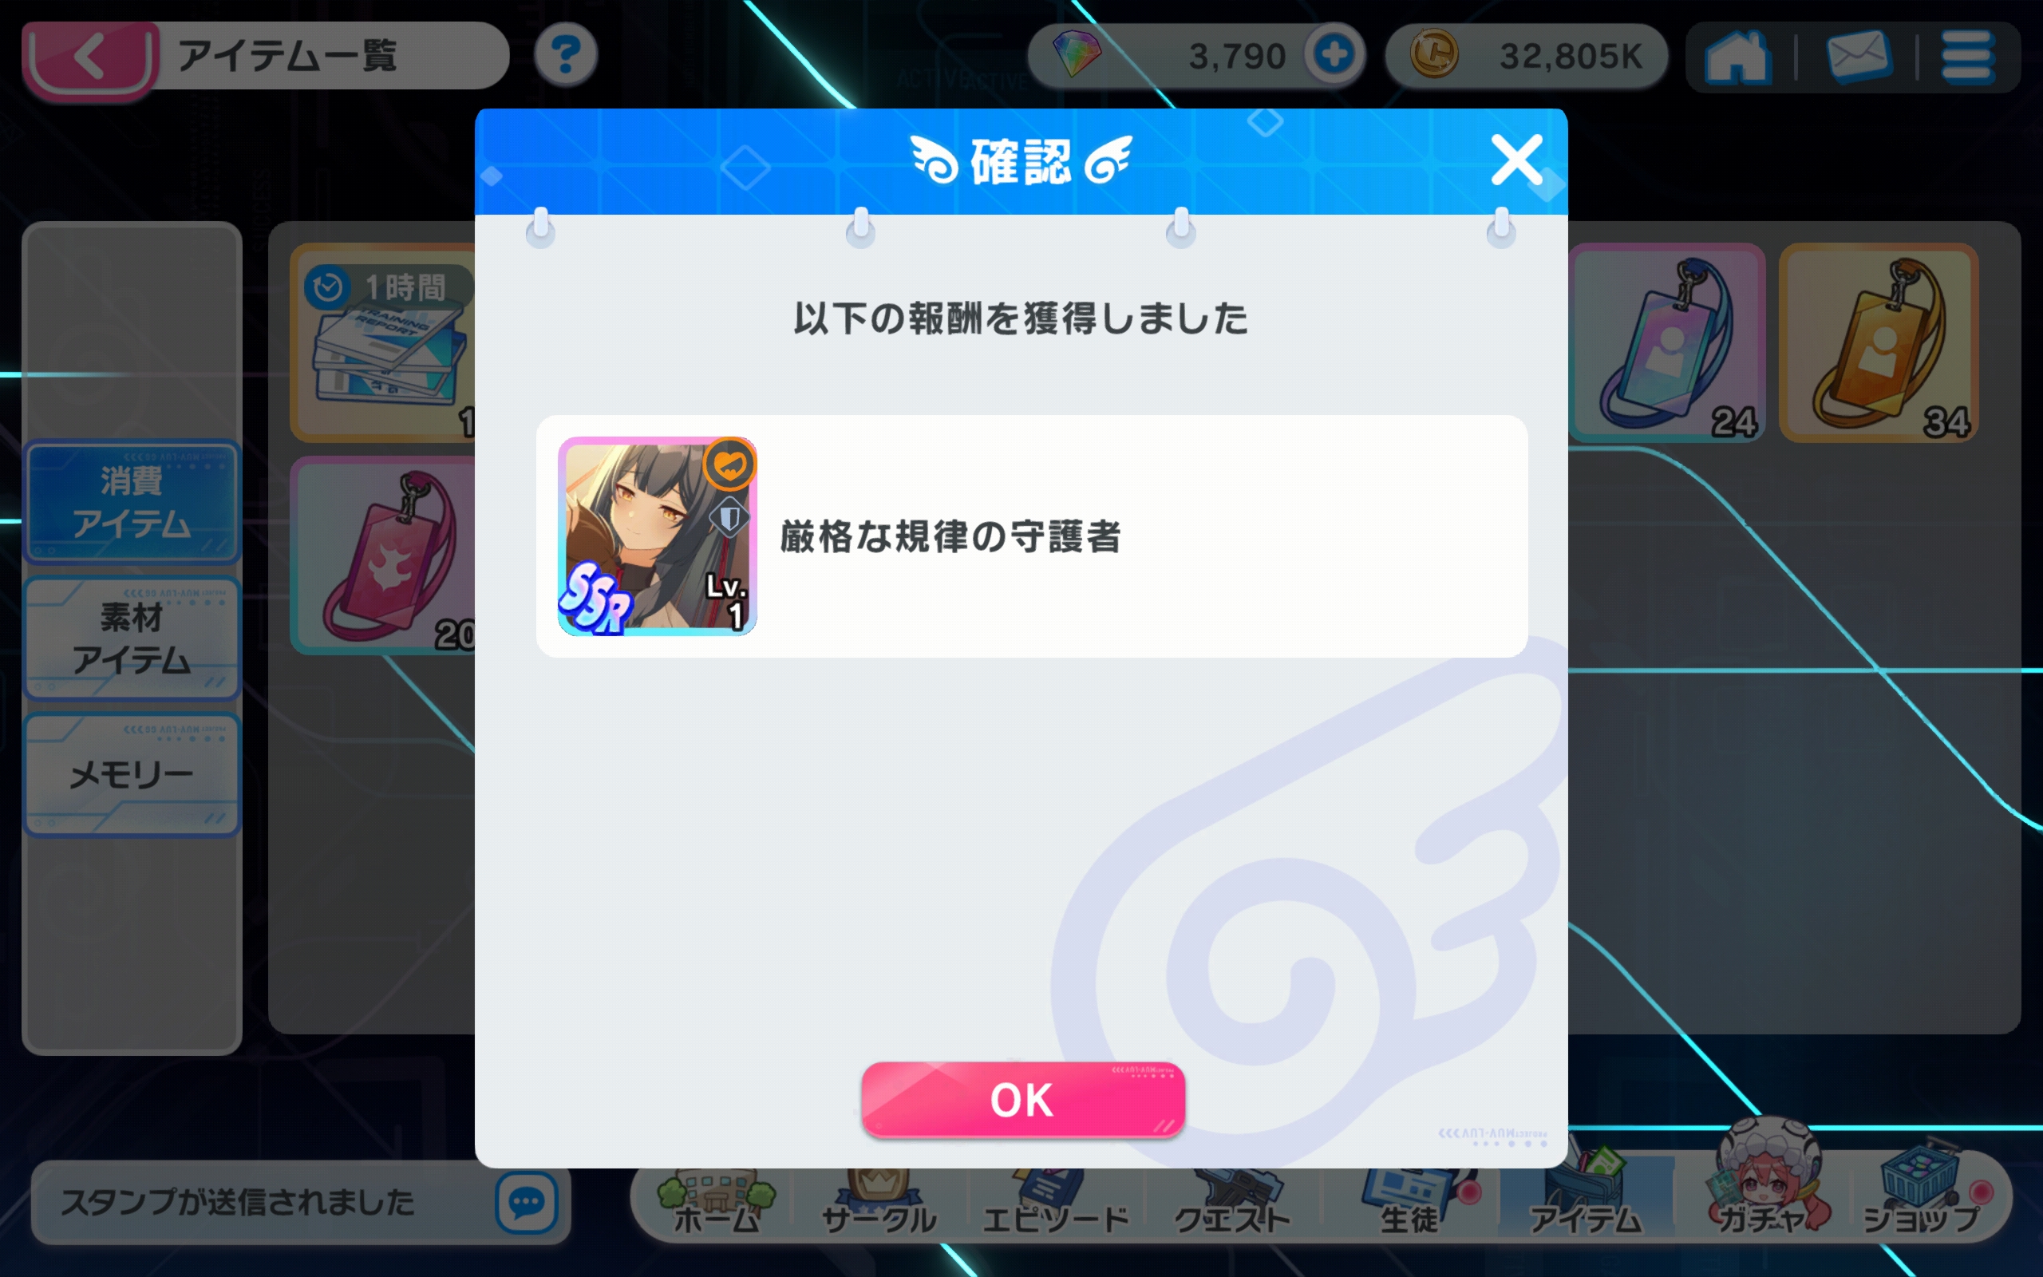Close the 確認 dialog with the X

[x=1516, y=160]
